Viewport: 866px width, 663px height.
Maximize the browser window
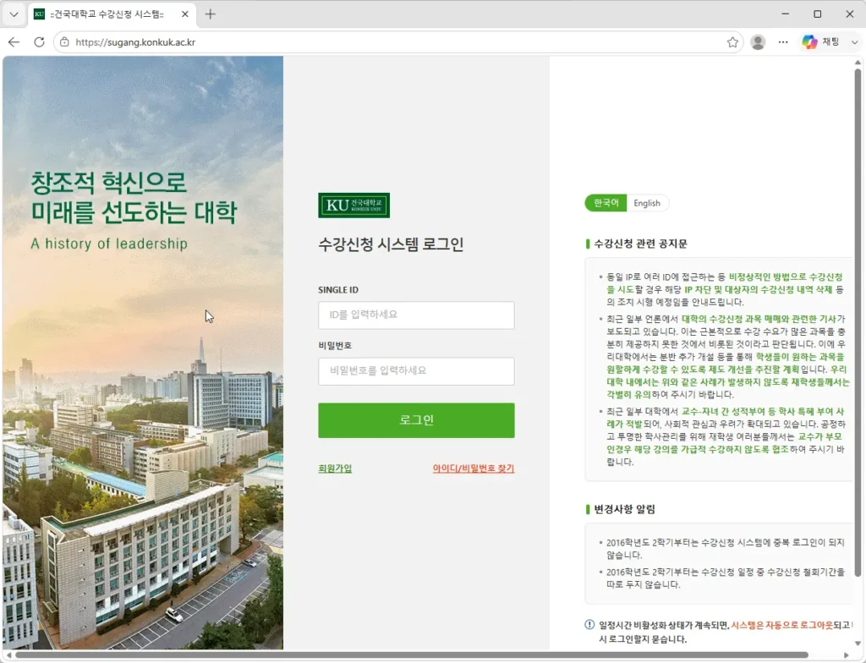[818, 14]
